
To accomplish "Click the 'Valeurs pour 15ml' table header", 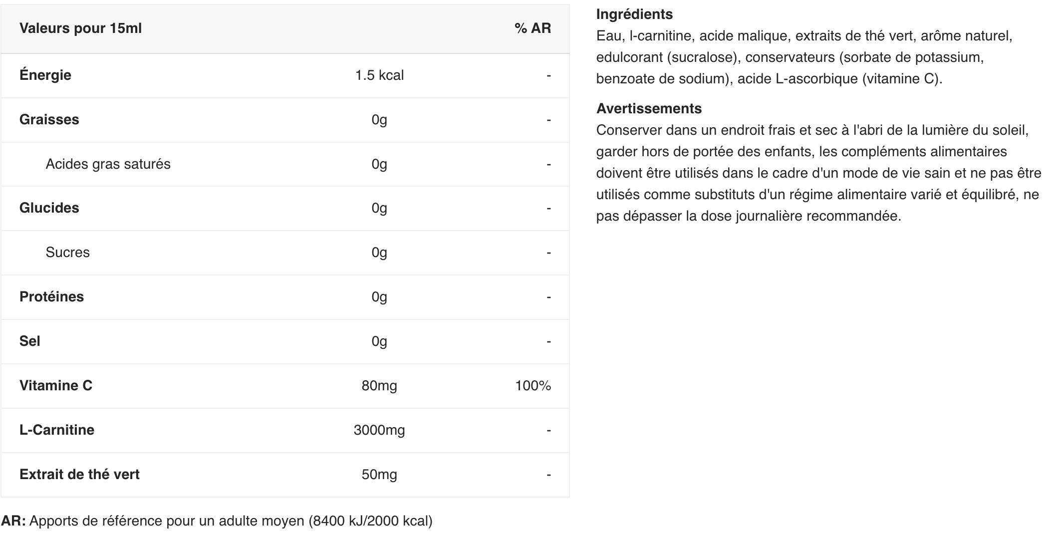I will pyautogui.click(x=80, y=28).
